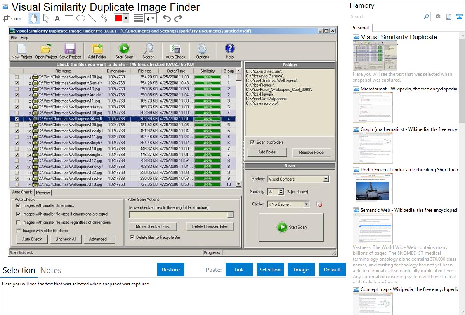Click the browse button for move destination

231,215
